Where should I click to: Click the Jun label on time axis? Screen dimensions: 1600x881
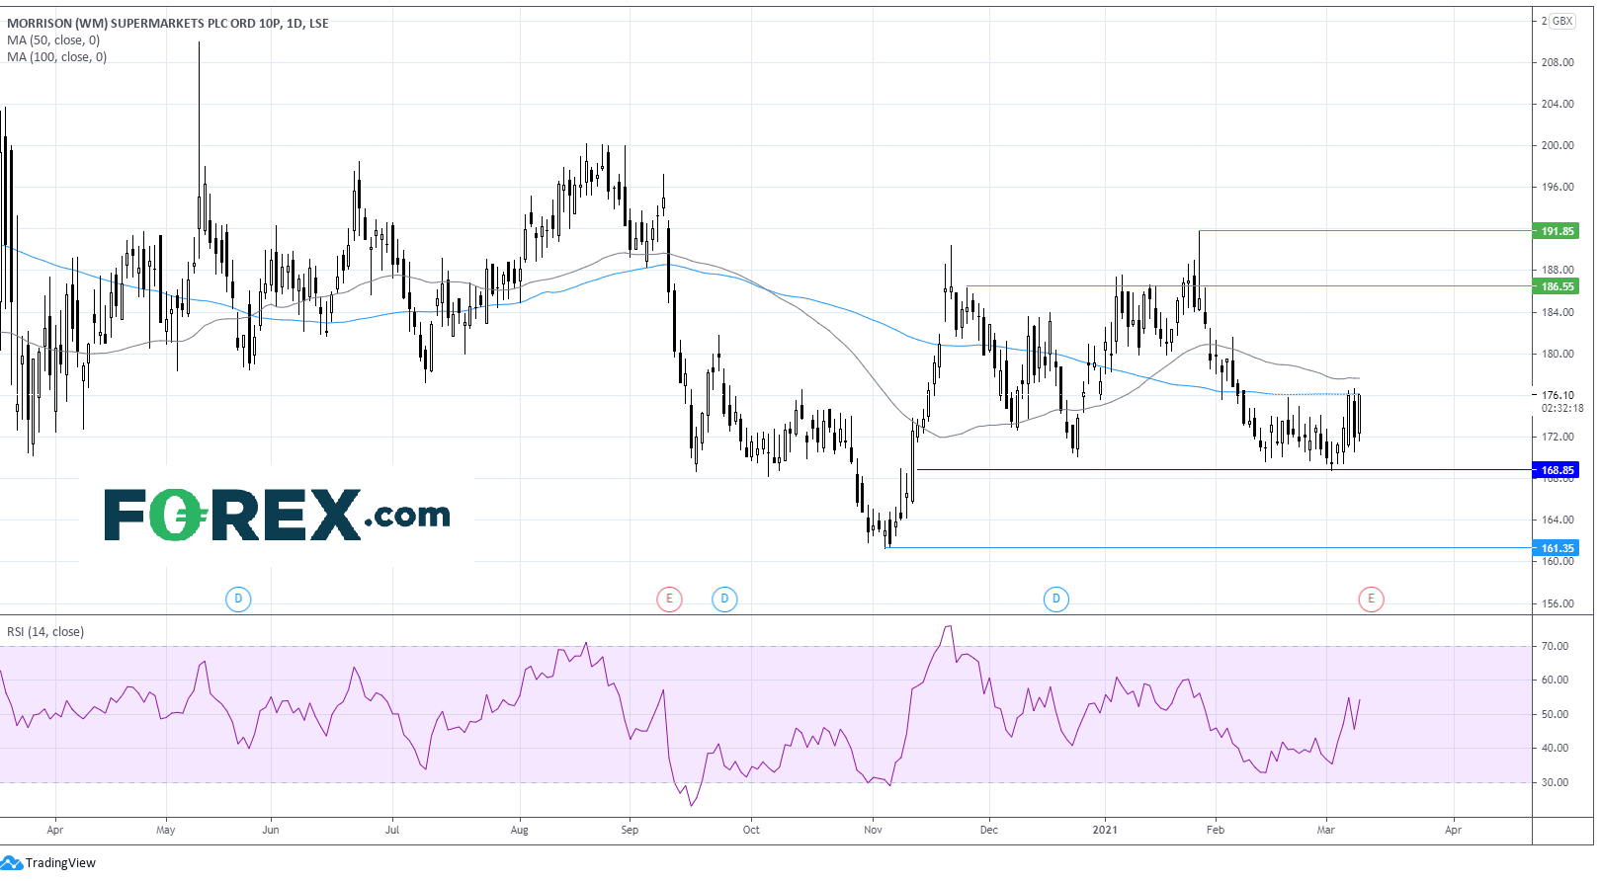(271, 830)
